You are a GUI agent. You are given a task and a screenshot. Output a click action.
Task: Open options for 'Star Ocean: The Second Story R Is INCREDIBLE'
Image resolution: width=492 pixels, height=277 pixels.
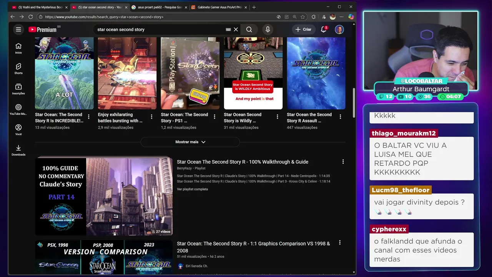[x=89, y=117]
